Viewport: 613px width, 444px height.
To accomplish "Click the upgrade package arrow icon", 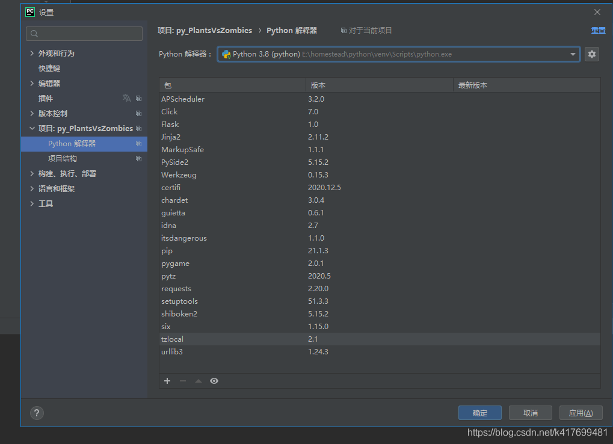I will point(199,381).
